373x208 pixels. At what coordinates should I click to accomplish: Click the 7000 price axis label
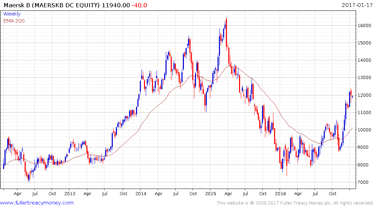[363, 182]
